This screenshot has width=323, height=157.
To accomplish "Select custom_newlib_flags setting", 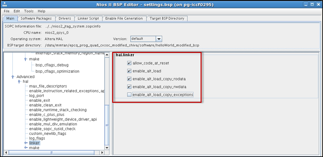I will click(x=48, y=133).
